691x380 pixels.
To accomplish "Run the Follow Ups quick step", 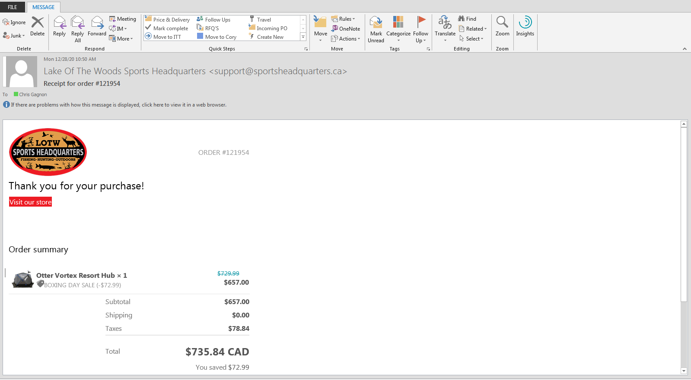I will point(213,19).
